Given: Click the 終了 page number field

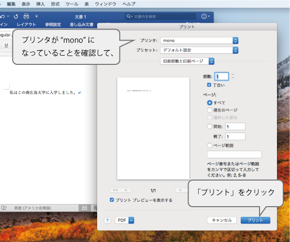Looking at the screenshot, I should pyautogui.click(x=235, y=136).
